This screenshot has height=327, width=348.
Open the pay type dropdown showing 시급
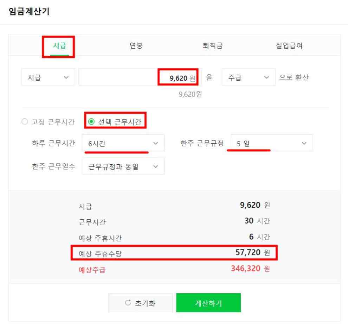[48, 77]
